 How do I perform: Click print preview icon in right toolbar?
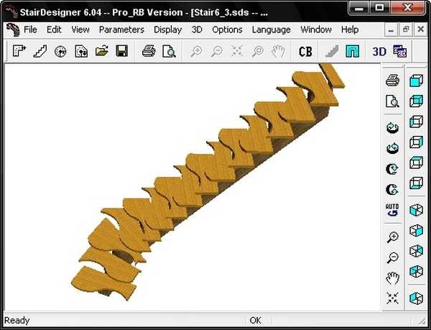(x=392, y=101)
